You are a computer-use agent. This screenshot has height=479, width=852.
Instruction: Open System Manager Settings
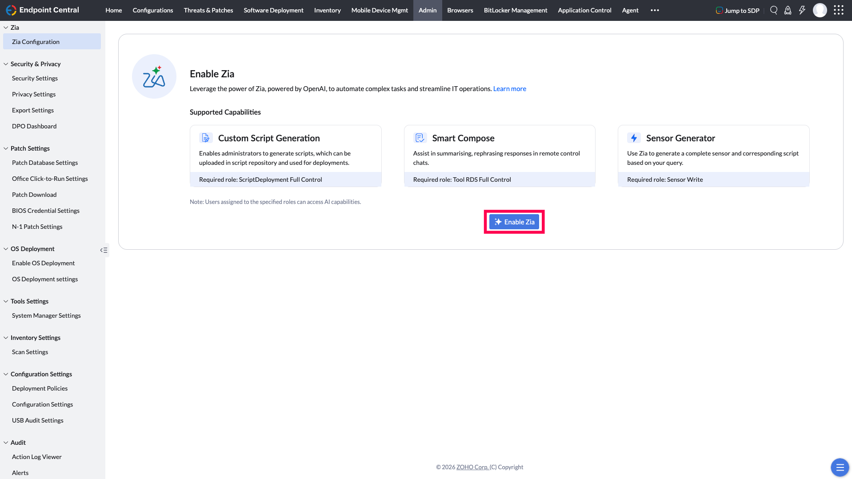coord(46,315)
